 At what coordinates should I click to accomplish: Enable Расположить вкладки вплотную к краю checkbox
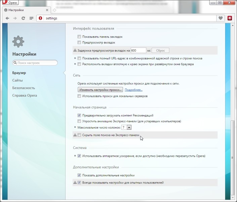click(79, 64)
